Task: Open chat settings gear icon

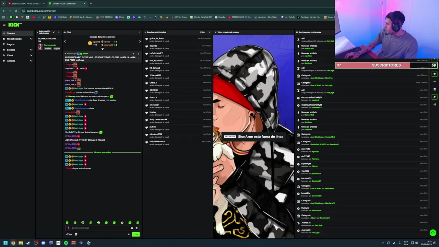Action: pos(129,234)
